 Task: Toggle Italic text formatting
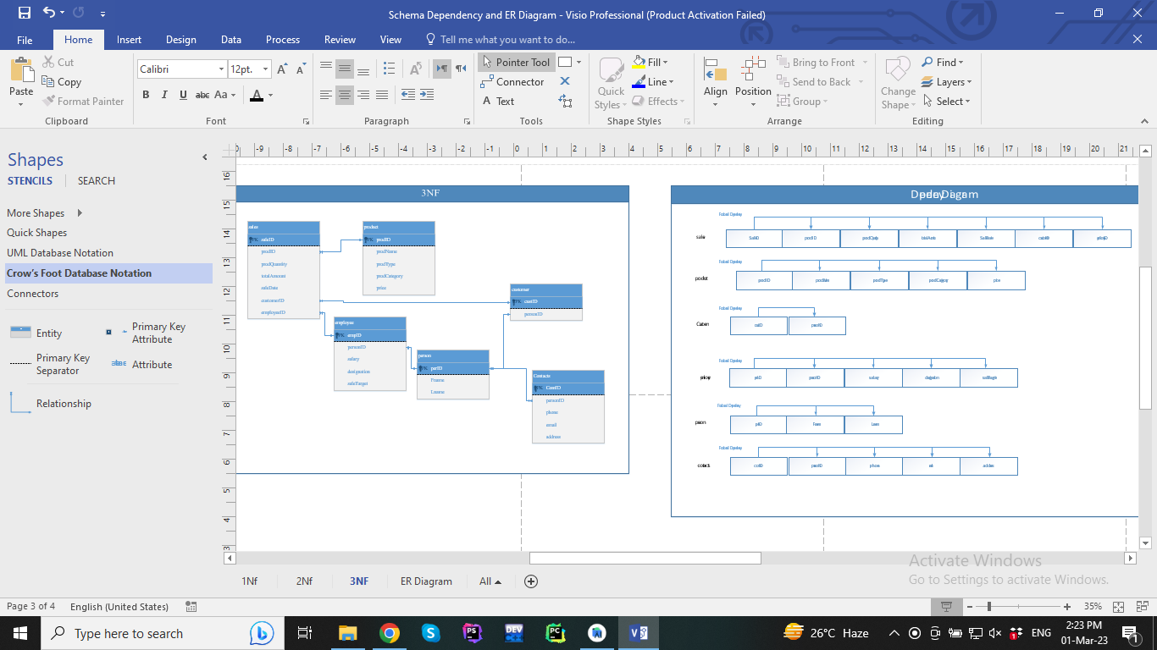pyautogui.click(x=164, y=95)
